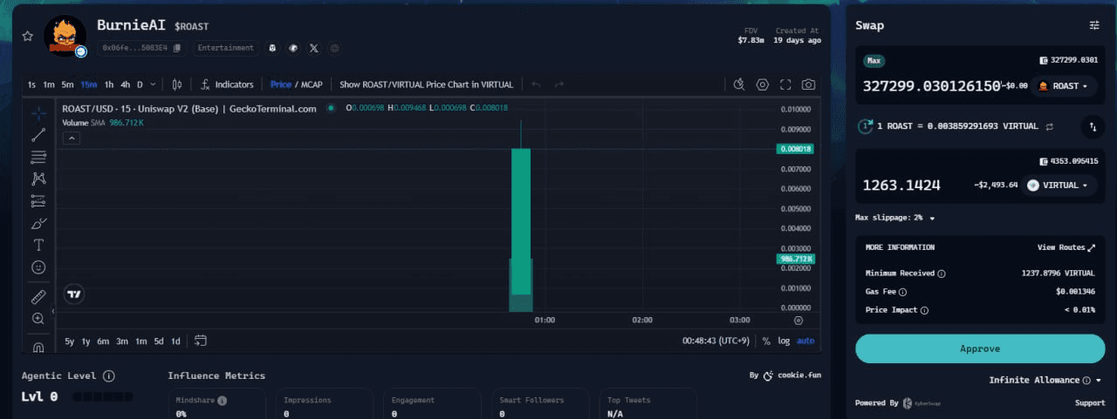
Task: Open the VIRTUAL token selector
Action: click(x=1059, y=185)
